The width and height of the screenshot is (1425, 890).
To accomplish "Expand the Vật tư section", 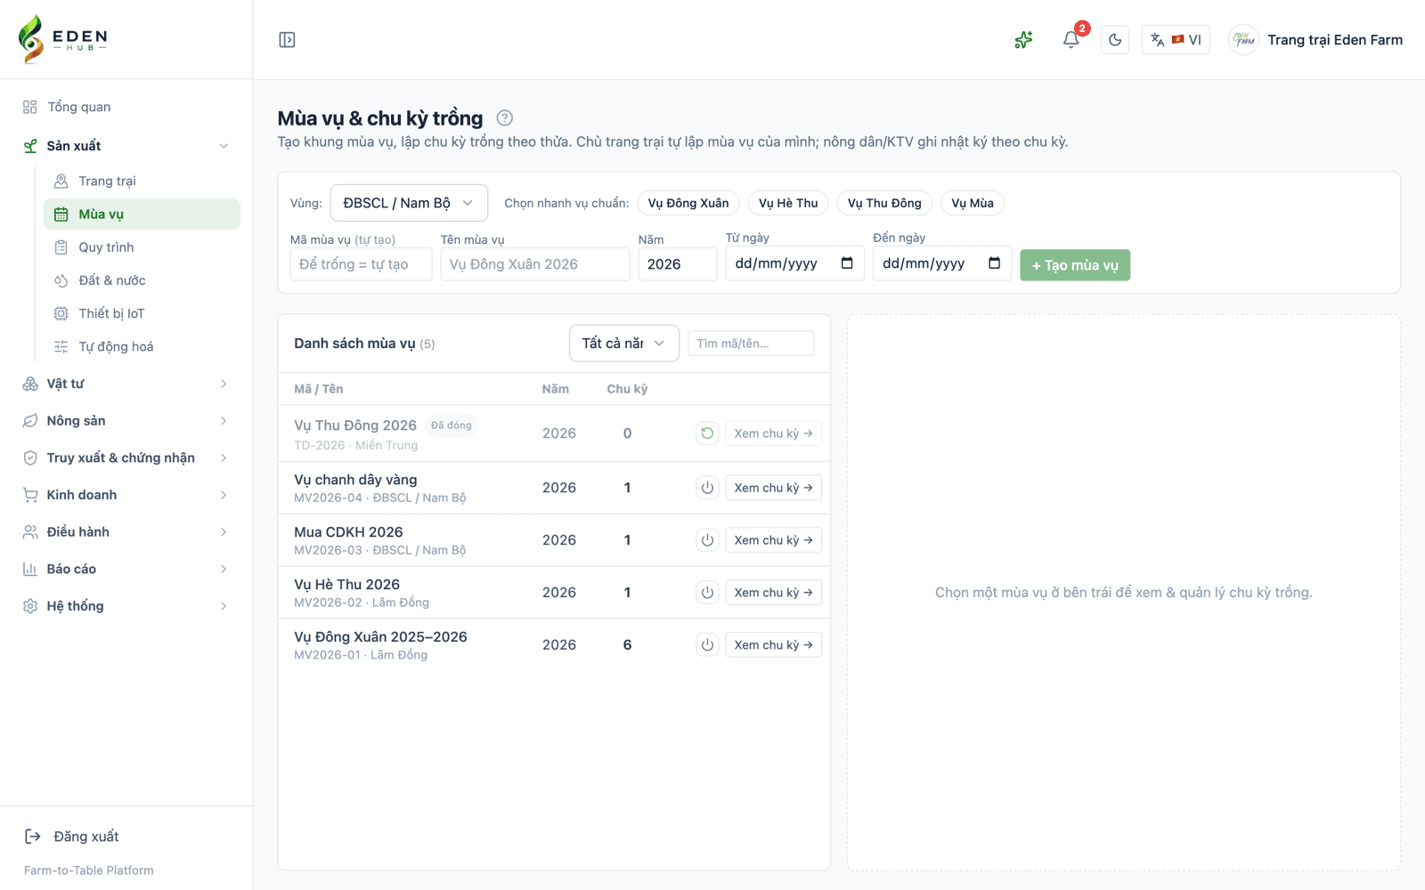I will tap(126, 384).
